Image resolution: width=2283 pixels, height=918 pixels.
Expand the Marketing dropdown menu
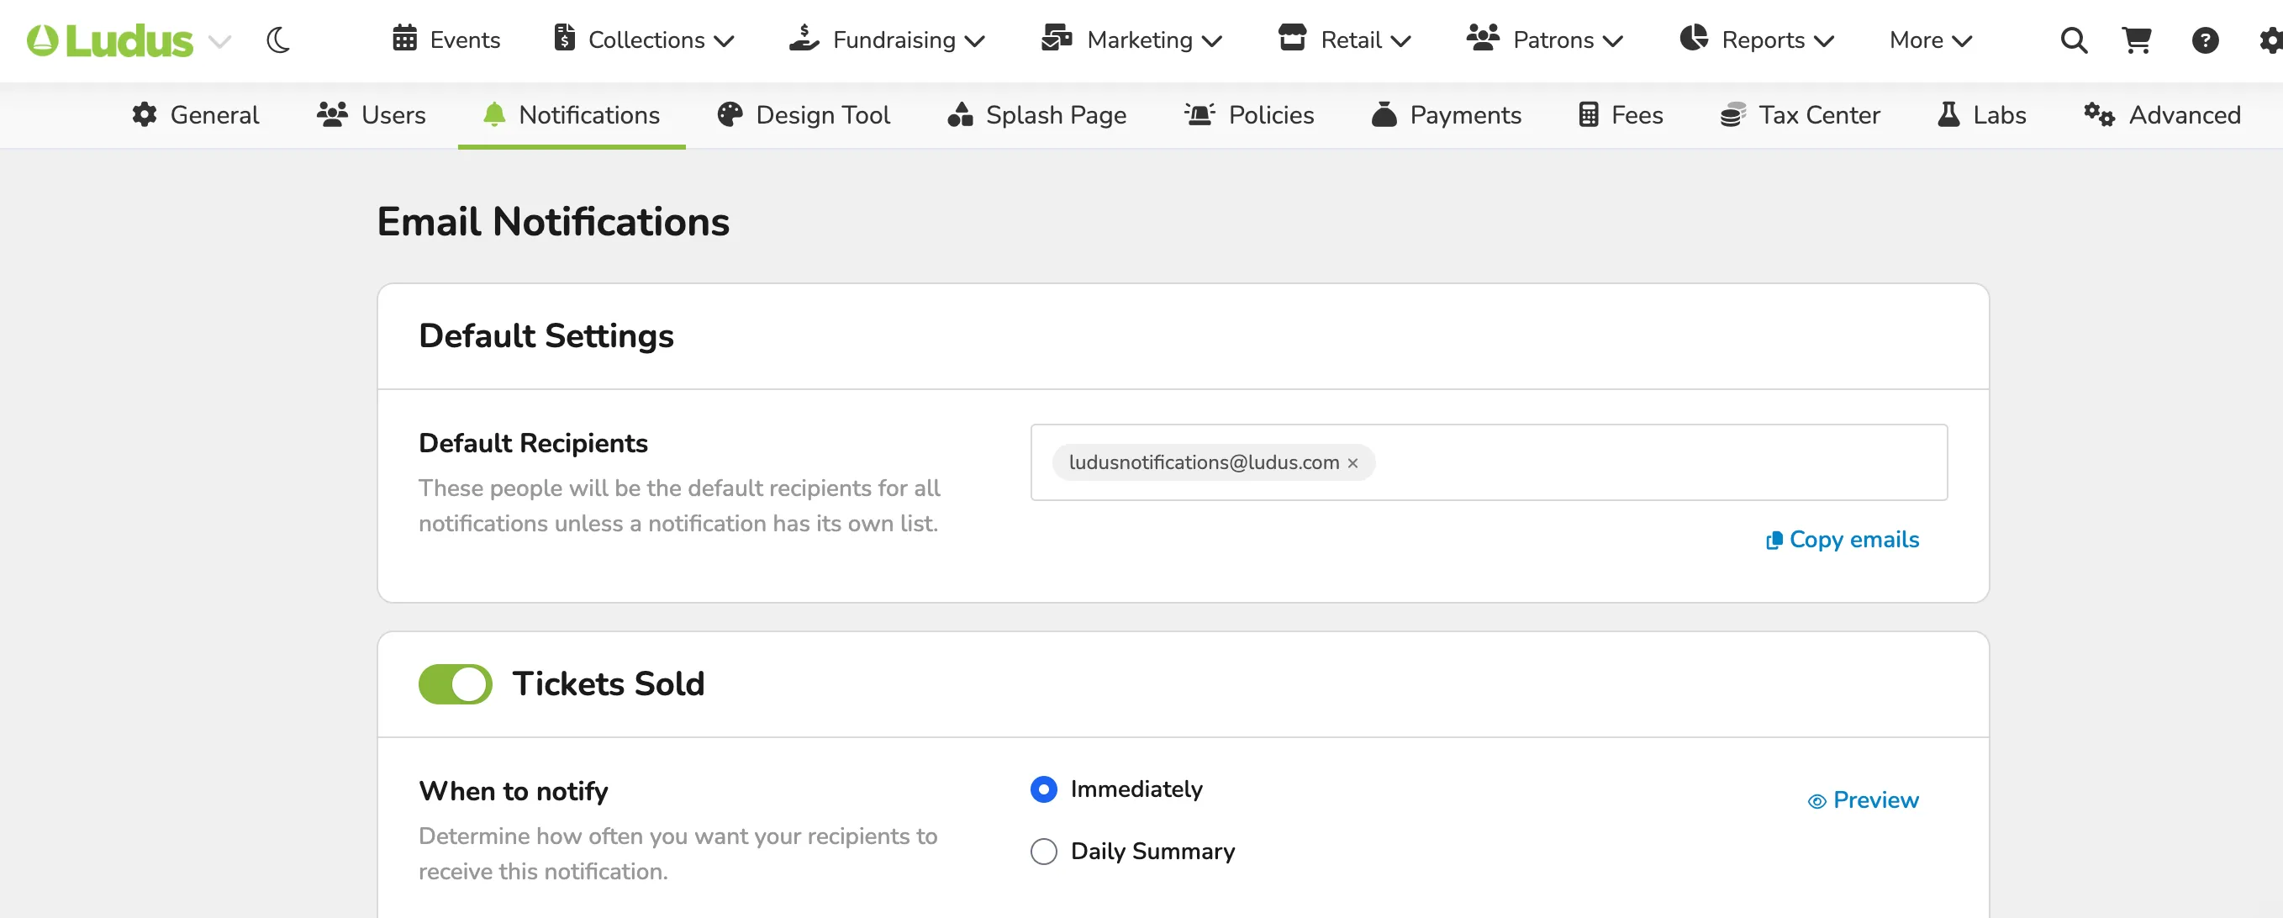[1211, 40]
